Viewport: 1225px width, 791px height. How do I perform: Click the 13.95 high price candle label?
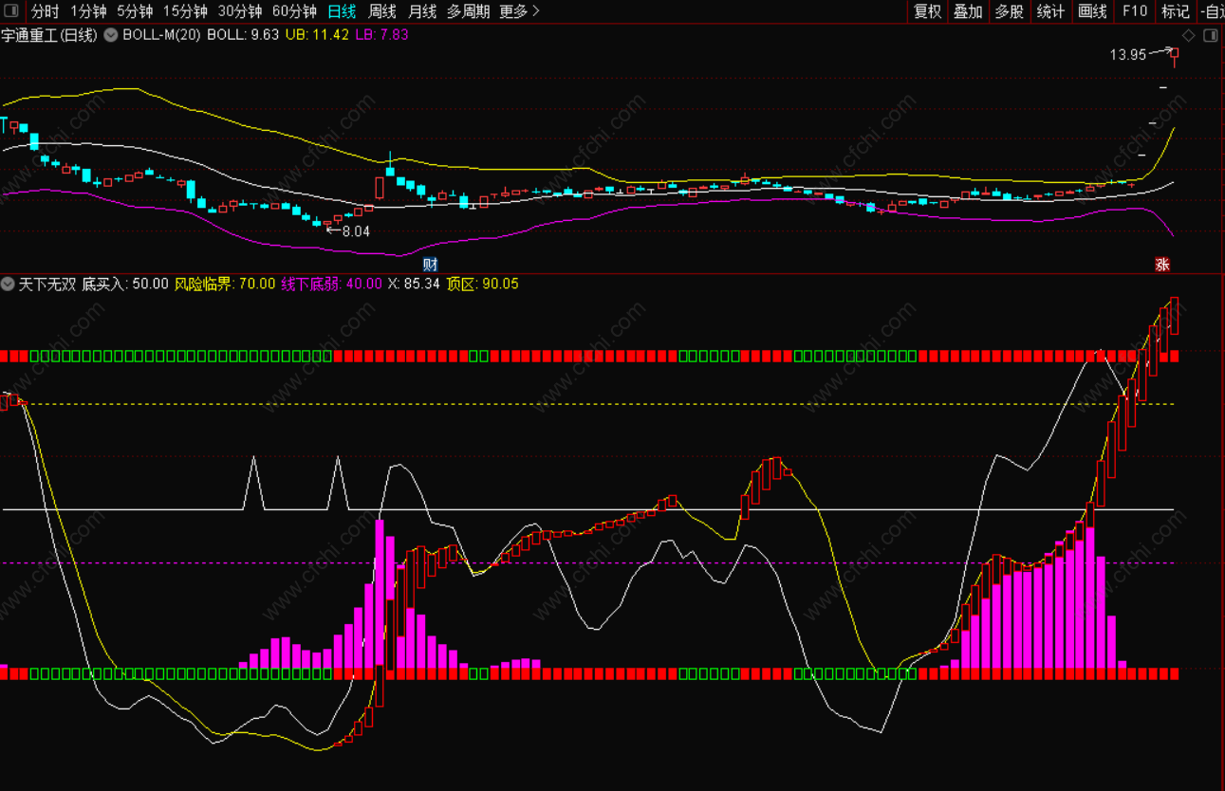(x=1128, y=55)
